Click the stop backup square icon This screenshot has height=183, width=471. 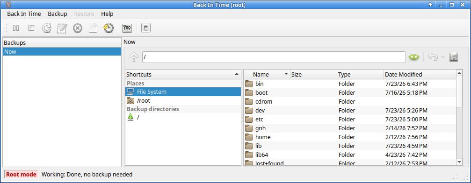click(31, 28)
